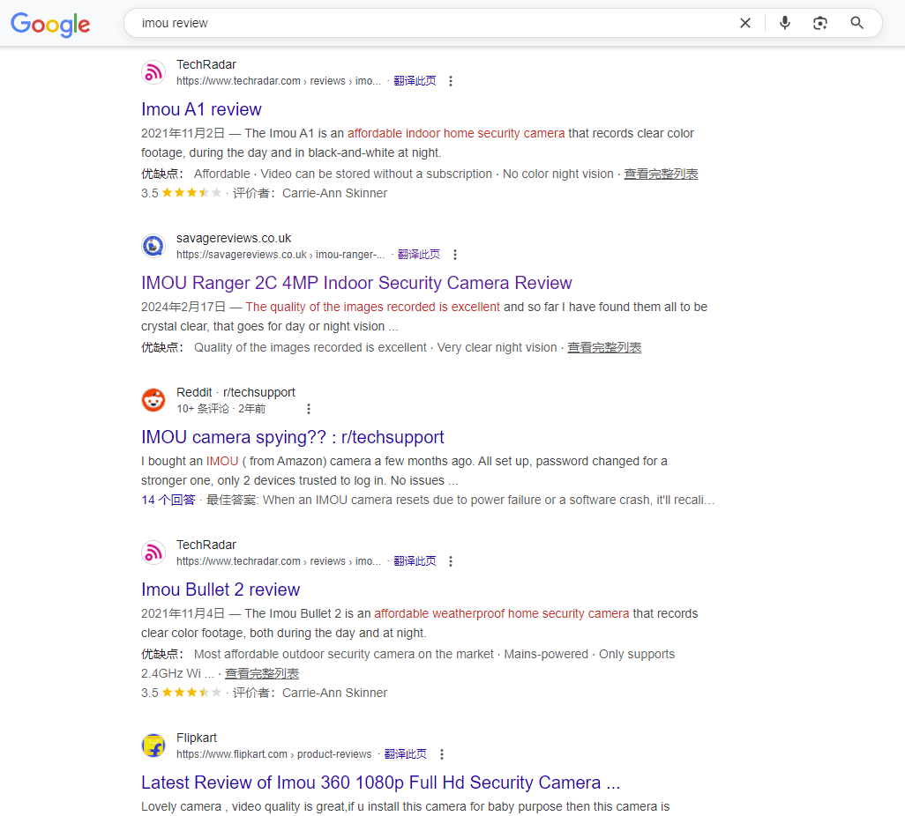This screenshot has width=905, height=816.
Task: Click 翻译此页 for the Imou A1 TechRadar result
Action: coord(415,81)
